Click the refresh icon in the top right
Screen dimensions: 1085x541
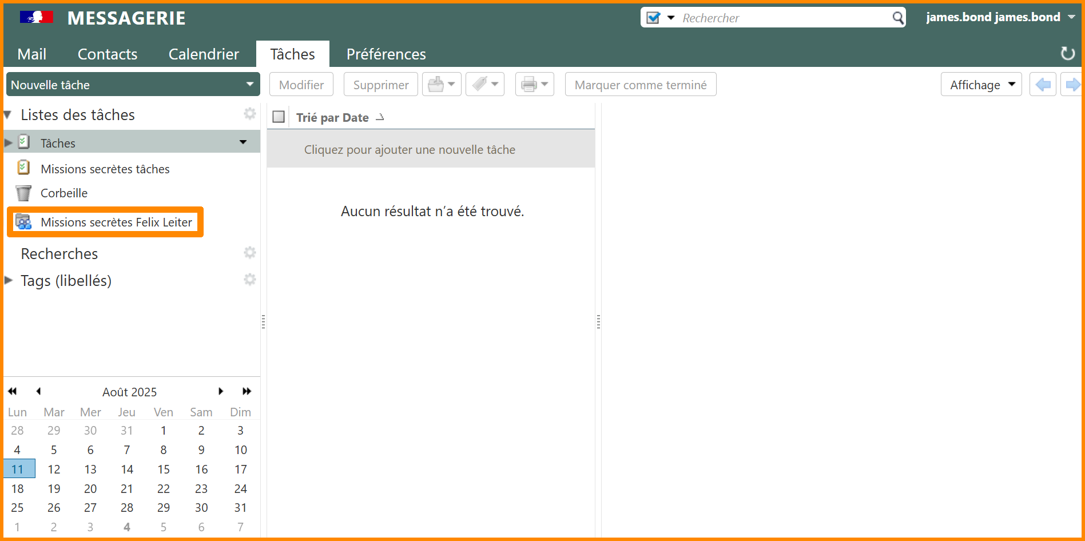(1067, 54)
